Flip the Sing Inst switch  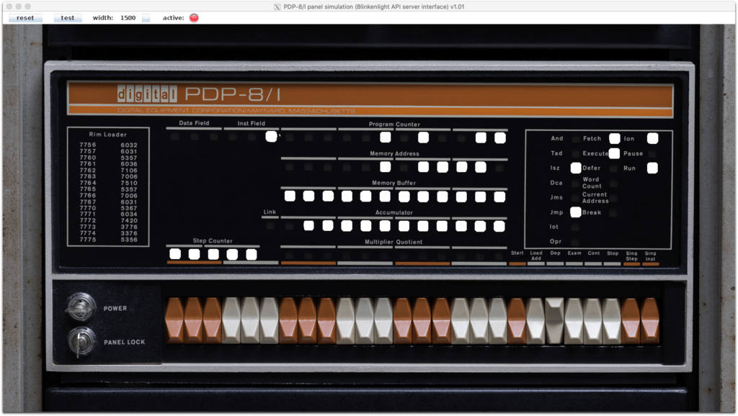[649, 320]
